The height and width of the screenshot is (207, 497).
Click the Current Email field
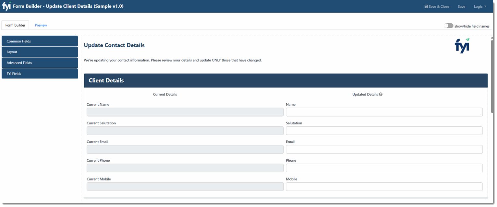(185, 149)
